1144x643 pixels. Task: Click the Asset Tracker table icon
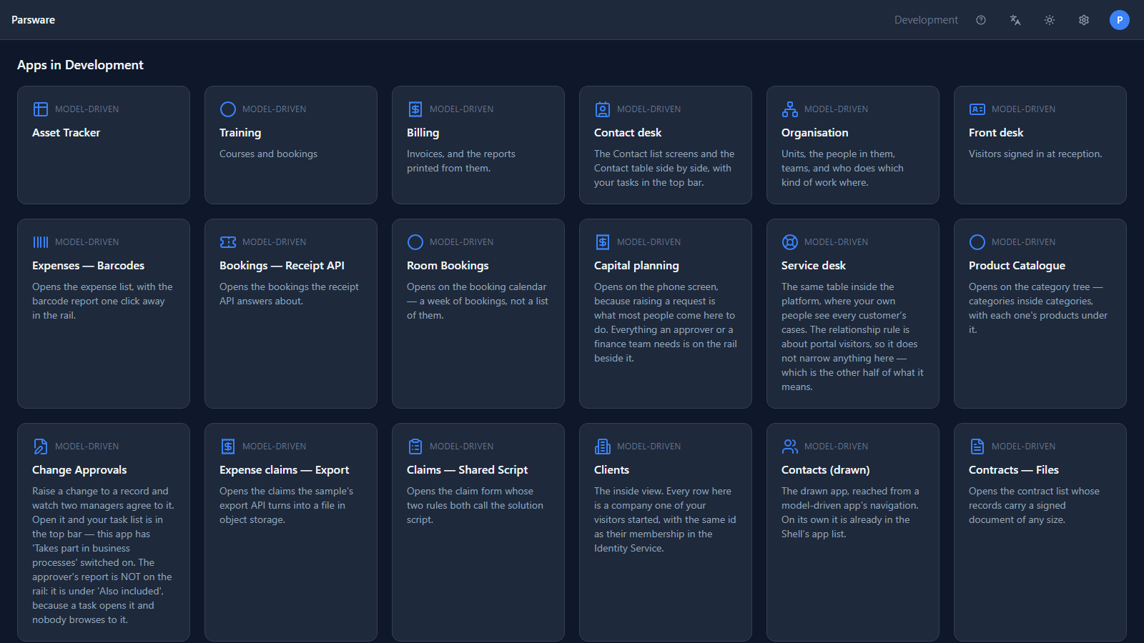[41, 109]
